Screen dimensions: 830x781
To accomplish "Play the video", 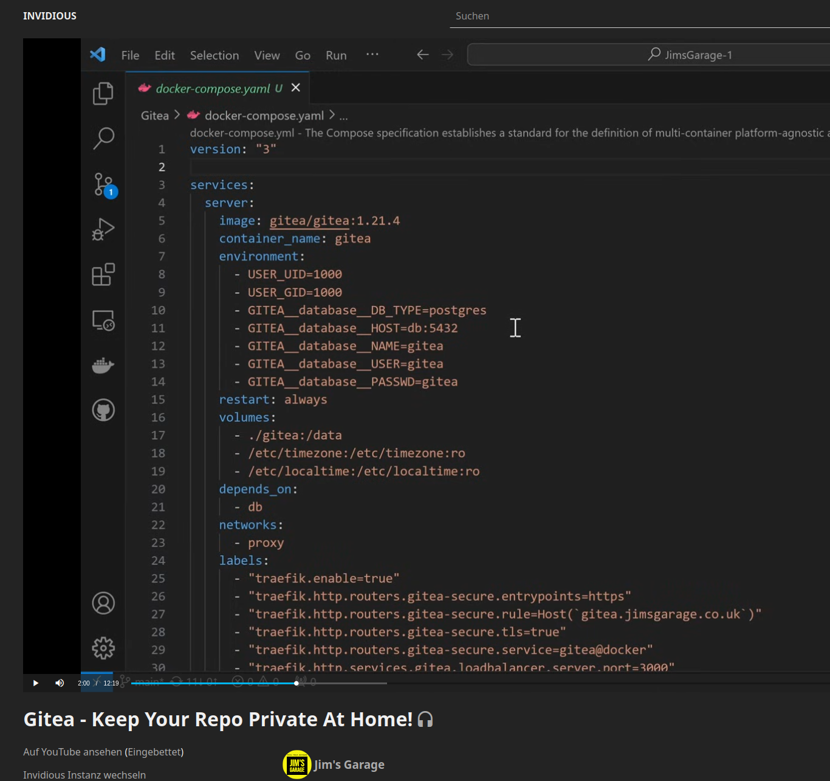I will pos(36,683).
